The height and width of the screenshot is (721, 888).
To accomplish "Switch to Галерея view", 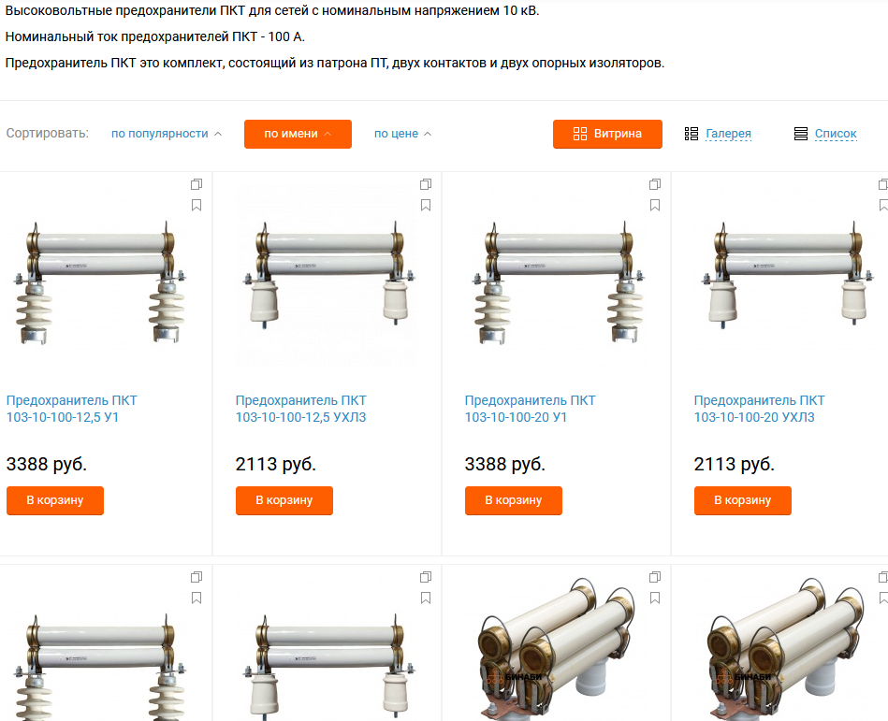I will tap(728, 134).
